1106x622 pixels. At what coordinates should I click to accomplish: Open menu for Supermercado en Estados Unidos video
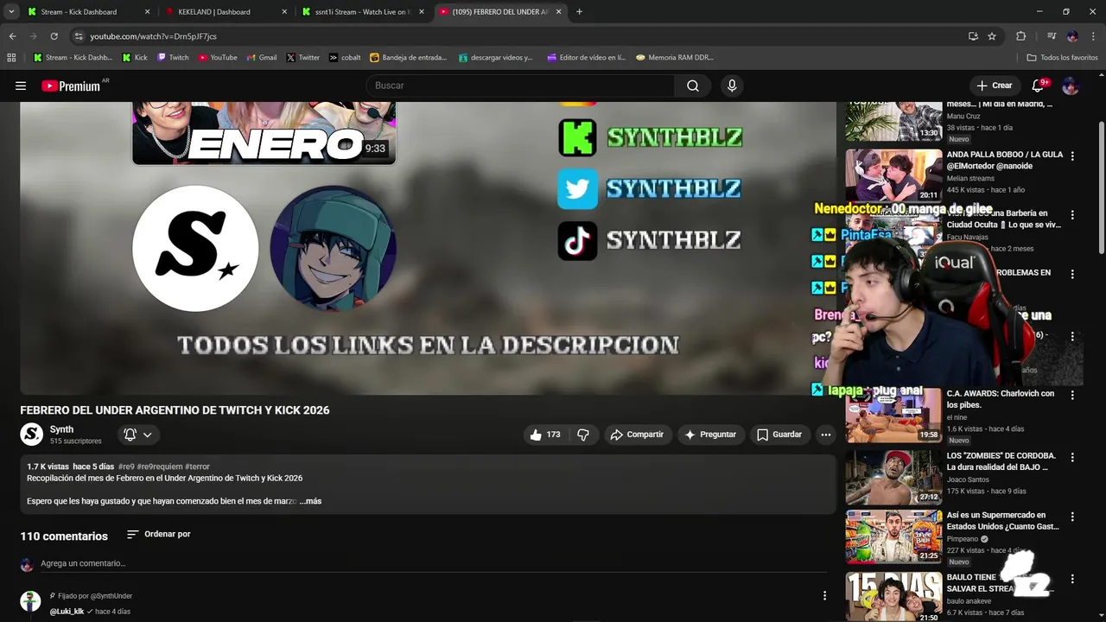coord(1072,517)
